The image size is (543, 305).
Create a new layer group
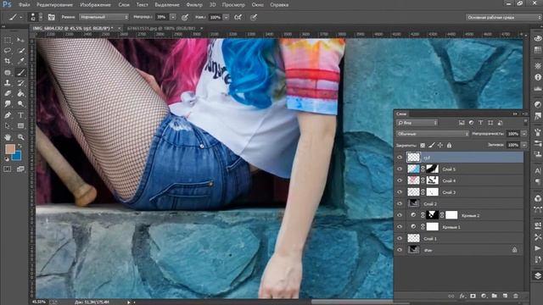point(494,296)
